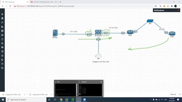Click the e0/1 label on R2

[x=135, y=31]
